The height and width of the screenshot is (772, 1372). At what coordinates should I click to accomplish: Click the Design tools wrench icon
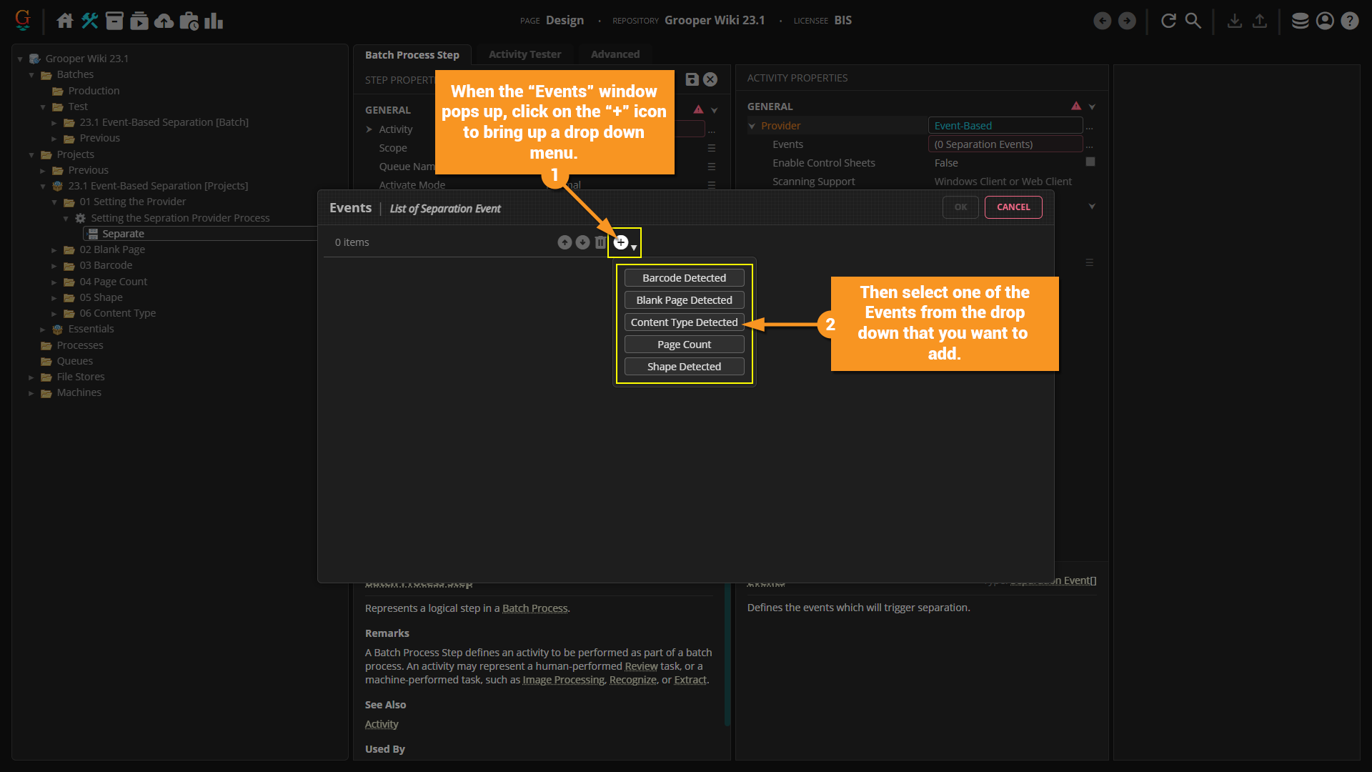89,21
